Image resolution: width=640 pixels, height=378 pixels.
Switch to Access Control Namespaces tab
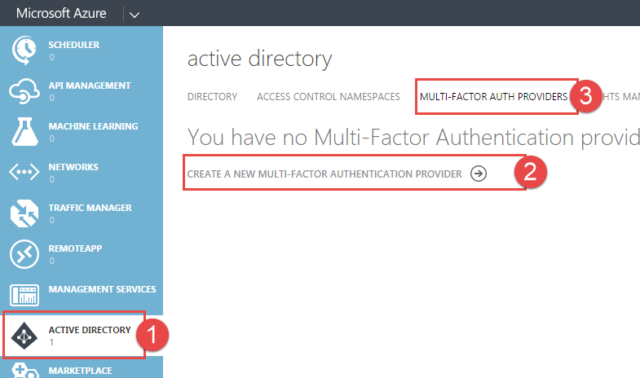(x=329, y=97)
